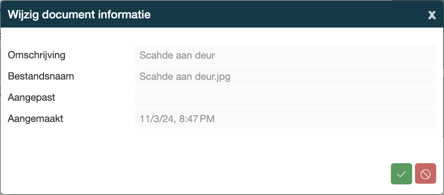The height and width of the screenshot is (195, 444).
Task: Click the '.jpg' extension in the filename
Action: 222,77
